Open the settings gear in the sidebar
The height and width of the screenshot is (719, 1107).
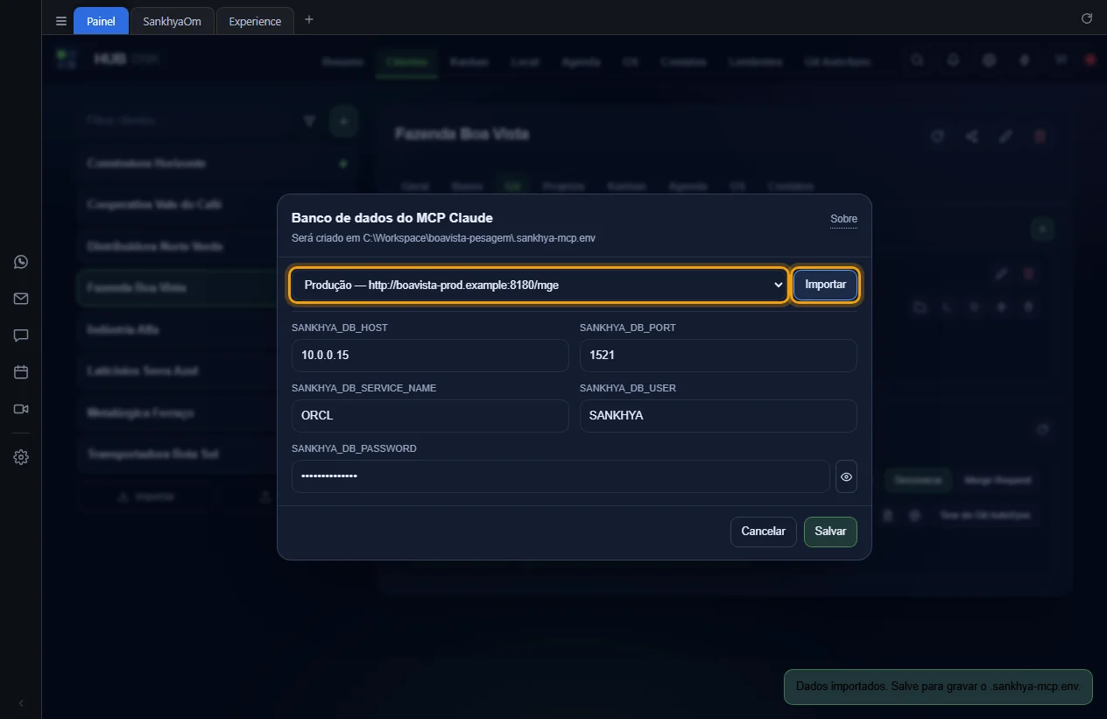(21, 457)
